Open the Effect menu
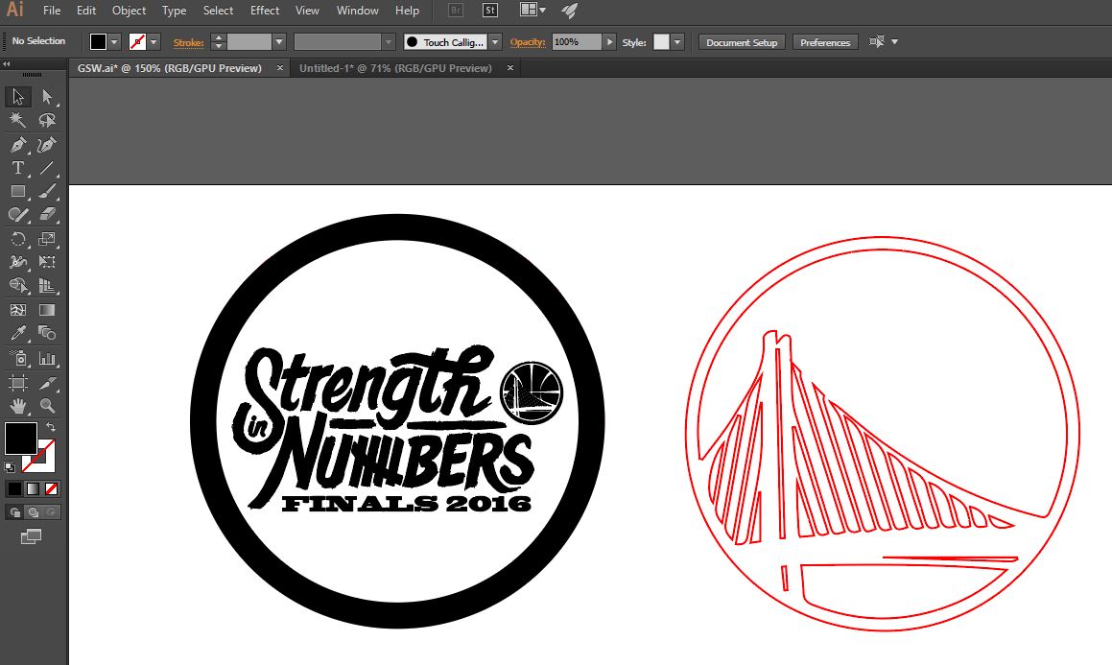Image resolution: width=1112 pixels, height=665 pixels. [x=265, y=11]
